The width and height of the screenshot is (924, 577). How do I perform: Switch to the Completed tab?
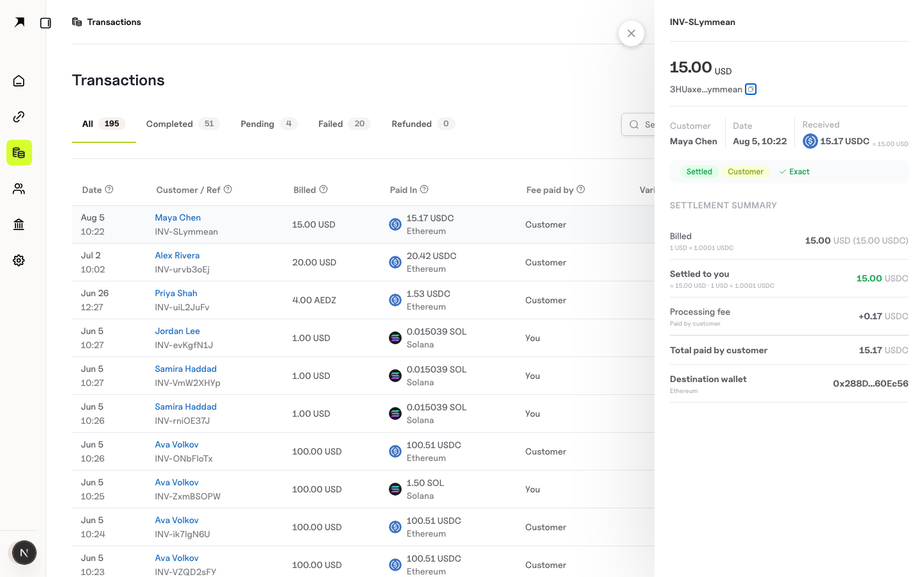coord(183,124)
